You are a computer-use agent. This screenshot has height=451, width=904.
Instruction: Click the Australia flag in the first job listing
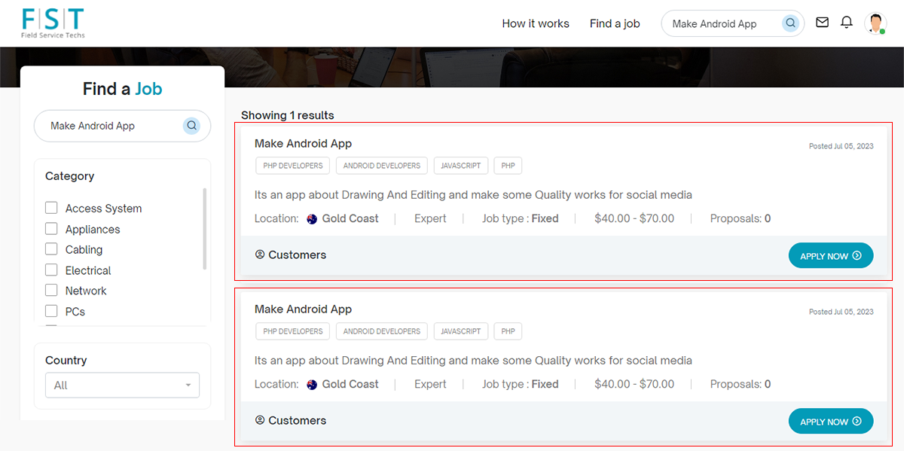[313, 219]
